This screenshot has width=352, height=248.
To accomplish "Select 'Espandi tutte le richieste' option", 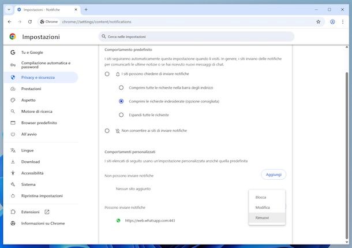I will [121, 115].
